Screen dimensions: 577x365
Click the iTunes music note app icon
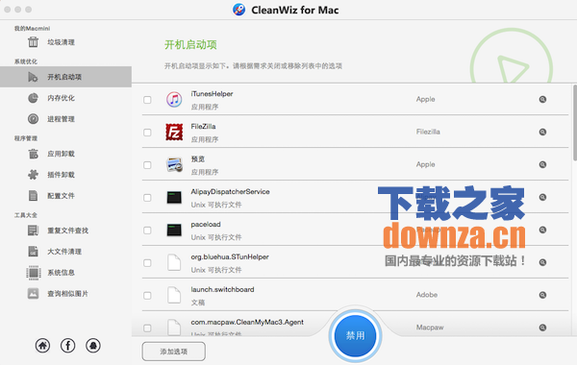point(174,100)
